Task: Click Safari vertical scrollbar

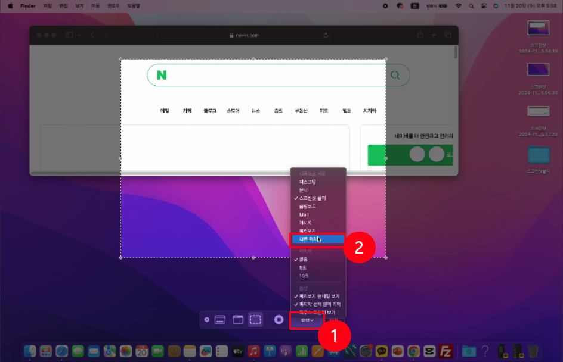Action: [456, 52]
